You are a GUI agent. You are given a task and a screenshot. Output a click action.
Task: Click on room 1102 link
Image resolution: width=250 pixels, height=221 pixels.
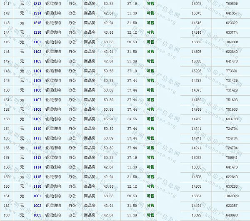[37, 52]
